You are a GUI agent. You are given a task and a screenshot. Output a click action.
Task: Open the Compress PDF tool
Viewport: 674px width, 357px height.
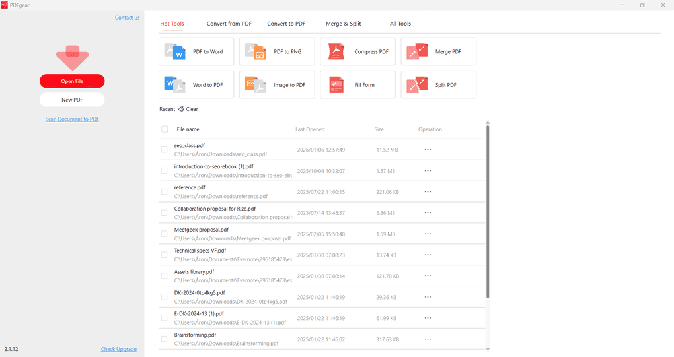click(x=357, y=51)
